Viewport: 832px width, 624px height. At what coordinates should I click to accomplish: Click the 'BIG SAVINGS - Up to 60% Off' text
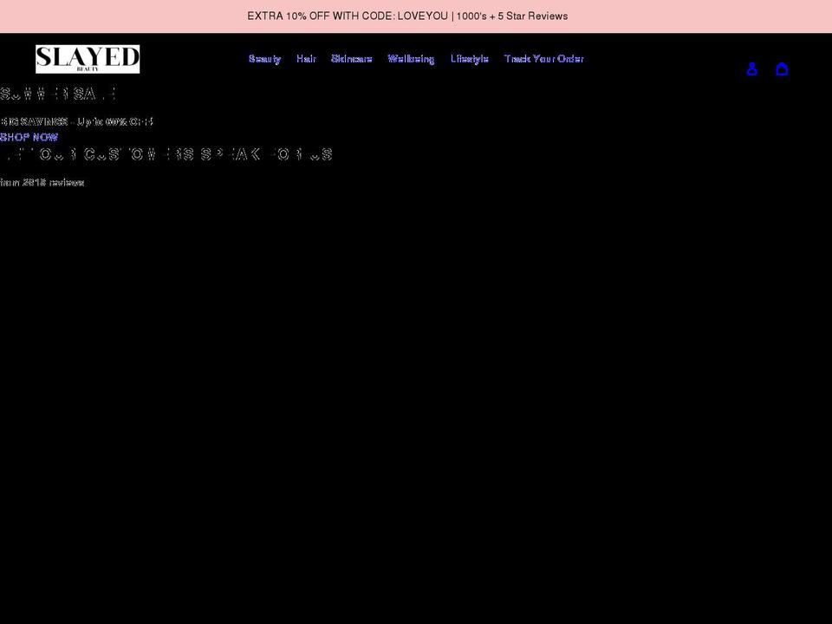click(x=76, y=121)
